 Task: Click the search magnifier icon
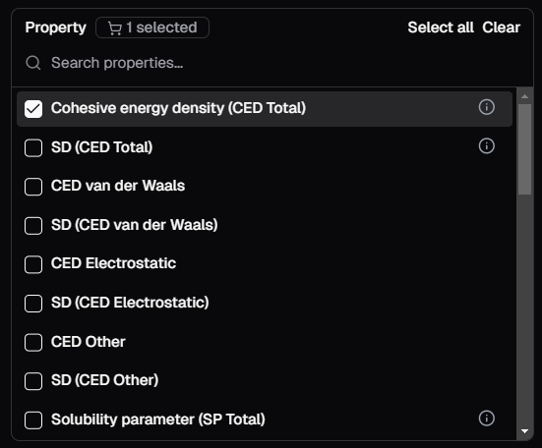pos(33,63)
